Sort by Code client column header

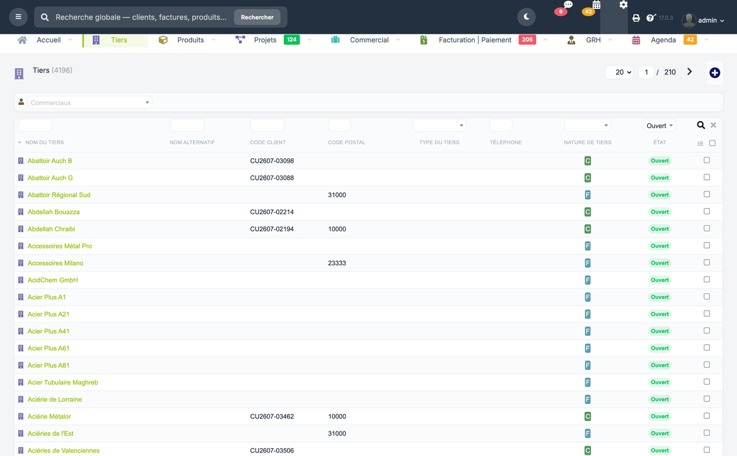[268, 142]
